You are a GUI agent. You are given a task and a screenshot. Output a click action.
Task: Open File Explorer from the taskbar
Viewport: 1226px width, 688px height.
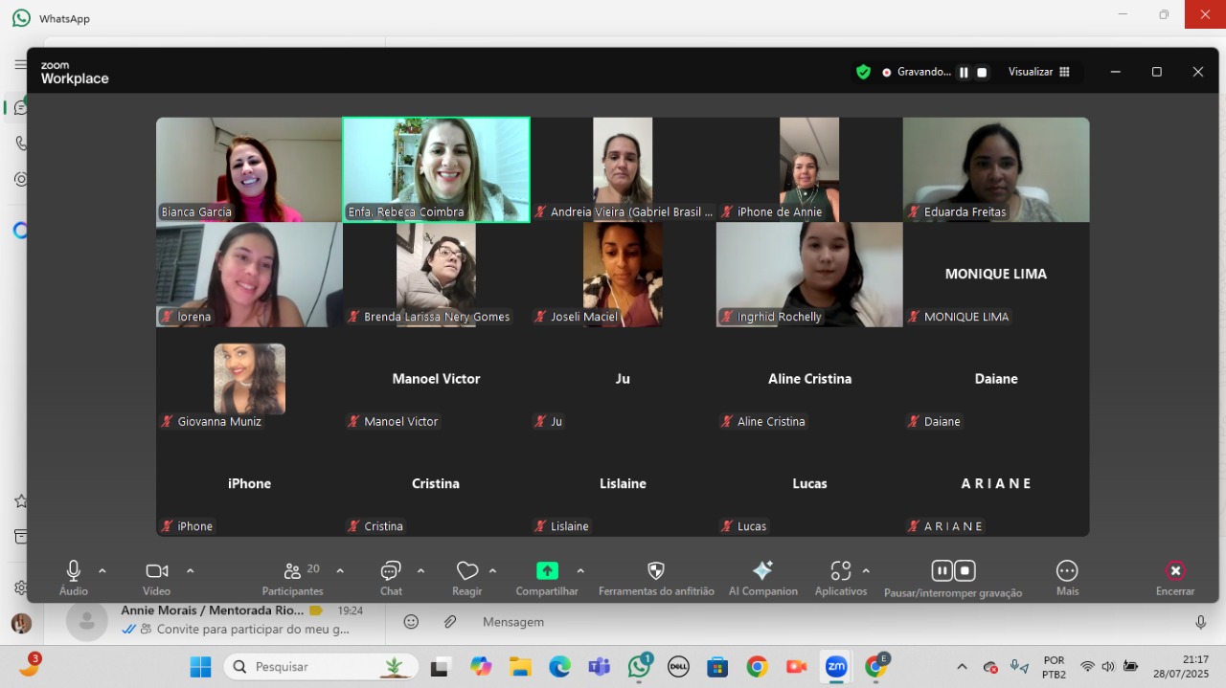520,666
